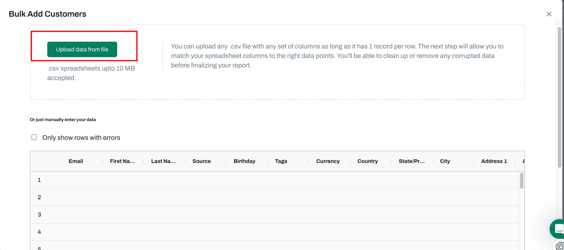Click the Currency column header
This screenshot has height=250, width=564.
328,161
